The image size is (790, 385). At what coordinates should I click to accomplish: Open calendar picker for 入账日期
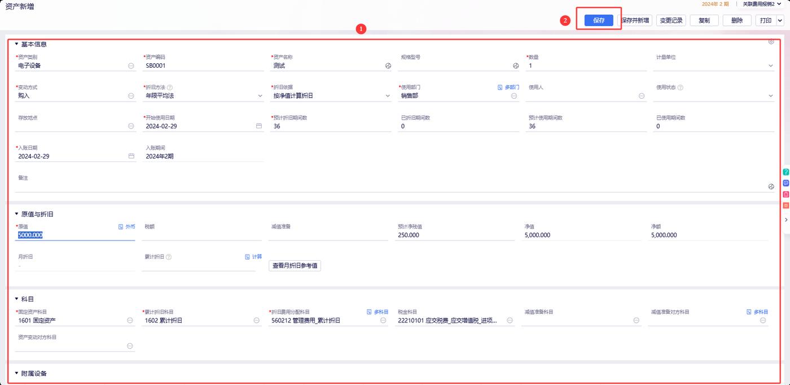[x=131, y=156]
